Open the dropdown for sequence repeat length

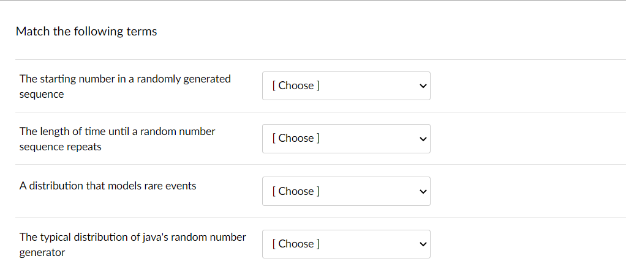pyautogui.click(x=346, y=139)
